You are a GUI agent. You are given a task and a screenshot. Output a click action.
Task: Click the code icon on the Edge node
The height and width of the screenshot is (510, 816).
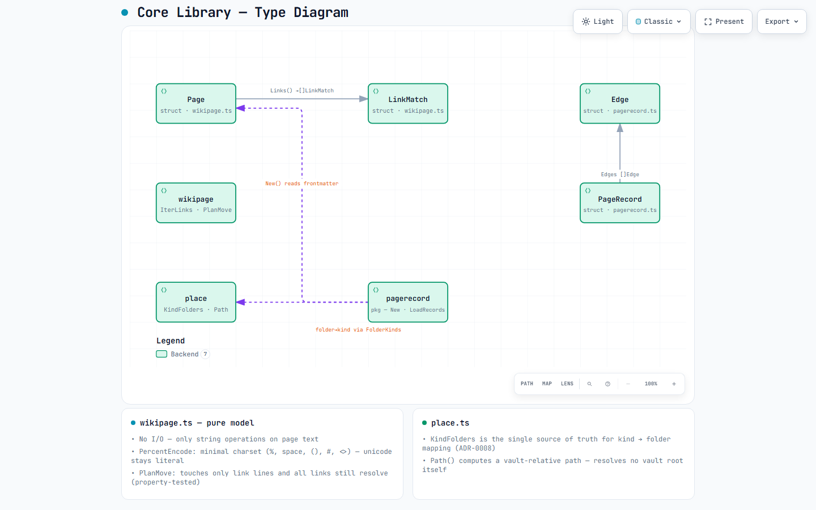(x=588, y=91)
